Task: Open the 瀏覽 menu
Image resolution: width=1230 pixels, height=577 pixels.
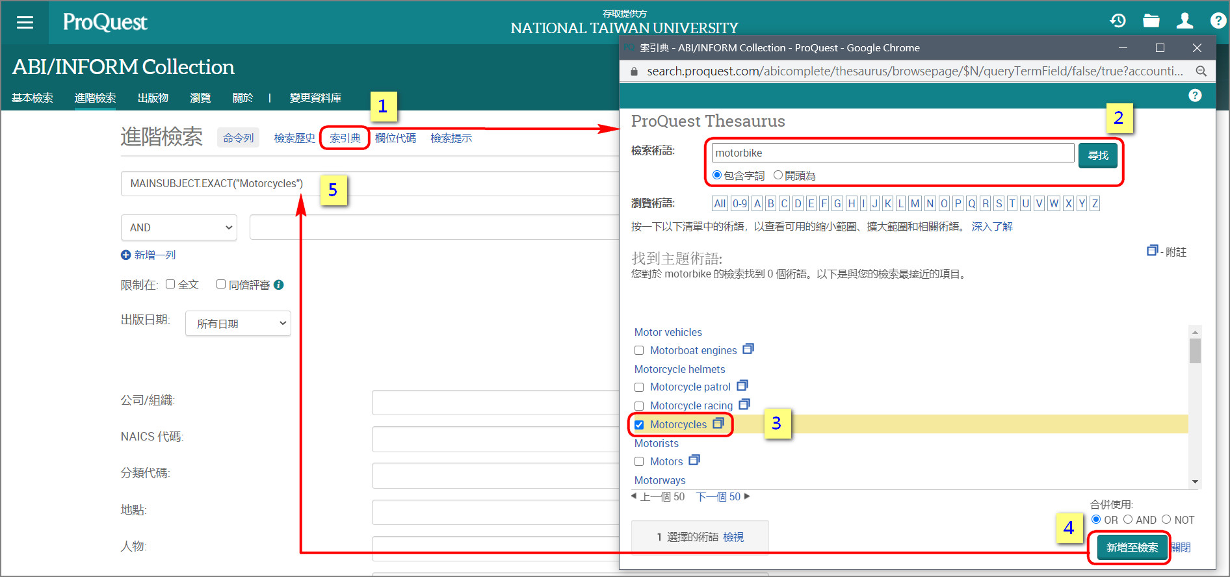Action: pyautogui.click(x=200, y=97)
